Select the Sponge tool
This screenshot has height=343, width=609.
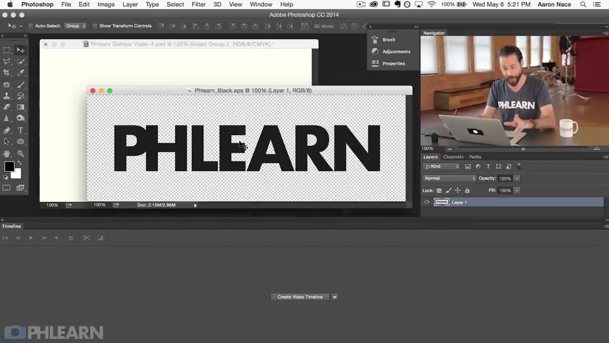tap(21, 118)
